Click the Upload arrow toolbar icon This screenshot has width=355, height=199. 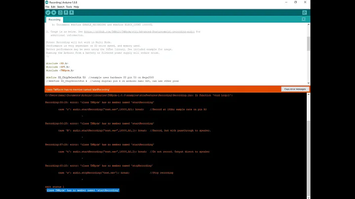54,13
